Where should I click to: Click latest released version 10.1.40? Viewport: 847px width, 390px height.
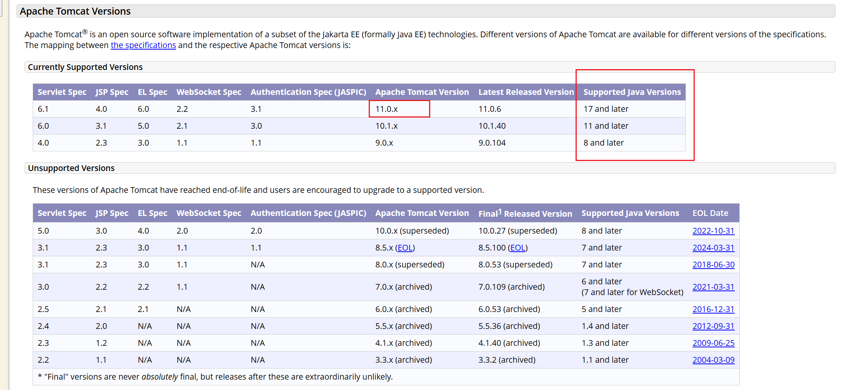[x=492, y=126]
